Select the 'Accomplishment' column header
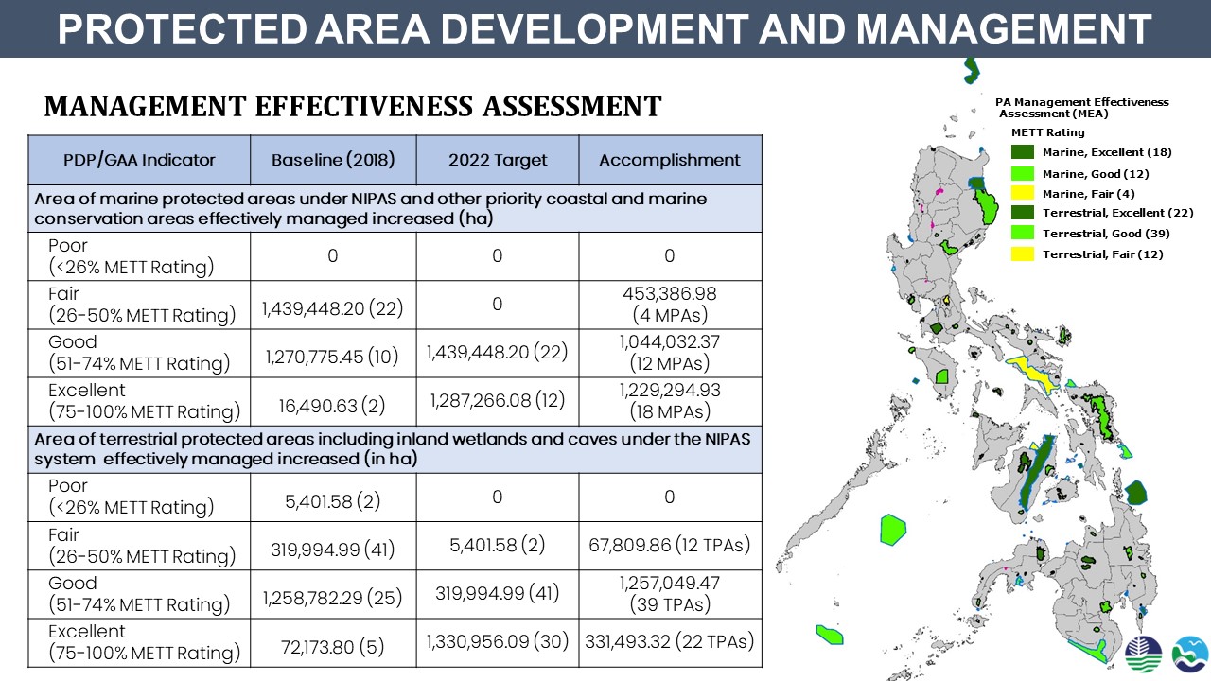 tap(670, 160)
